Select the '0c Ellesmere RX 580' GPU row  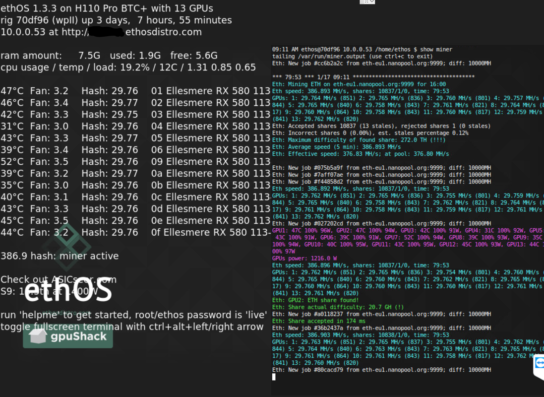point(135,198)
